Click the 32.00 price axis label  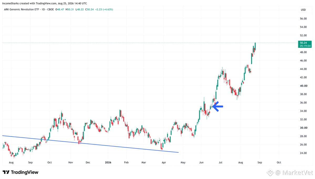[x=303, y=119]
